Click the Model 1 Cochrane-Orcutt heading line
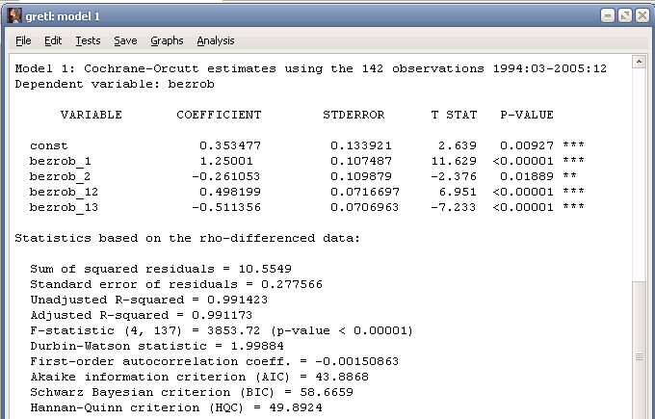655x419 pixels. [x=311, y=69]
